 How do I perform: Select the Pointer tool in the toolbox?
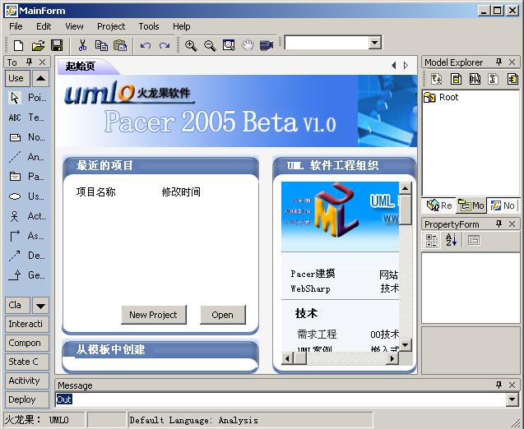click(x=27, y=98)
